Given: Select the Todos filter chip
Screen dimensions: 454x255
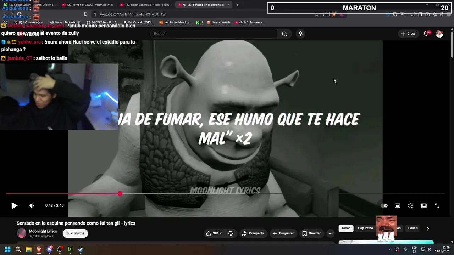Looking at the screenshot, I should pyautogui.click(x=346, y=228).
